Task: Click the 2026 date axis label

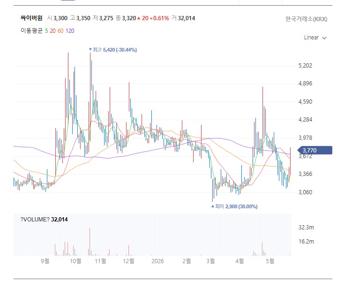Action: pyautogui.click(x=157, y=261)
